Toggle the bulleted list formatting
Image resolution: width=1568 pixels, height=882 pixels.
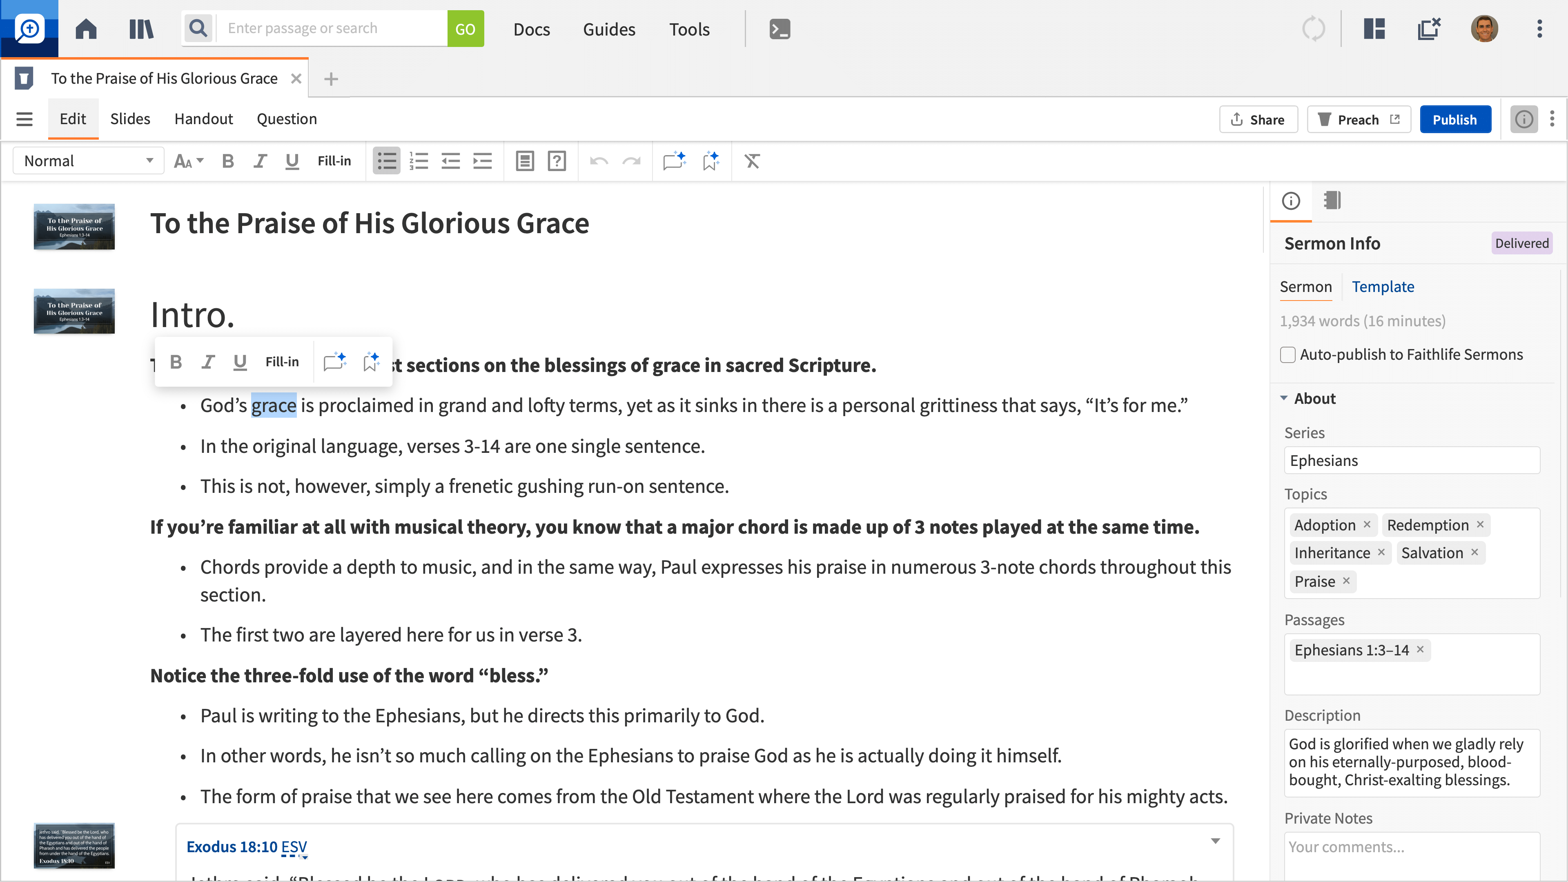[x=387, y=161]
